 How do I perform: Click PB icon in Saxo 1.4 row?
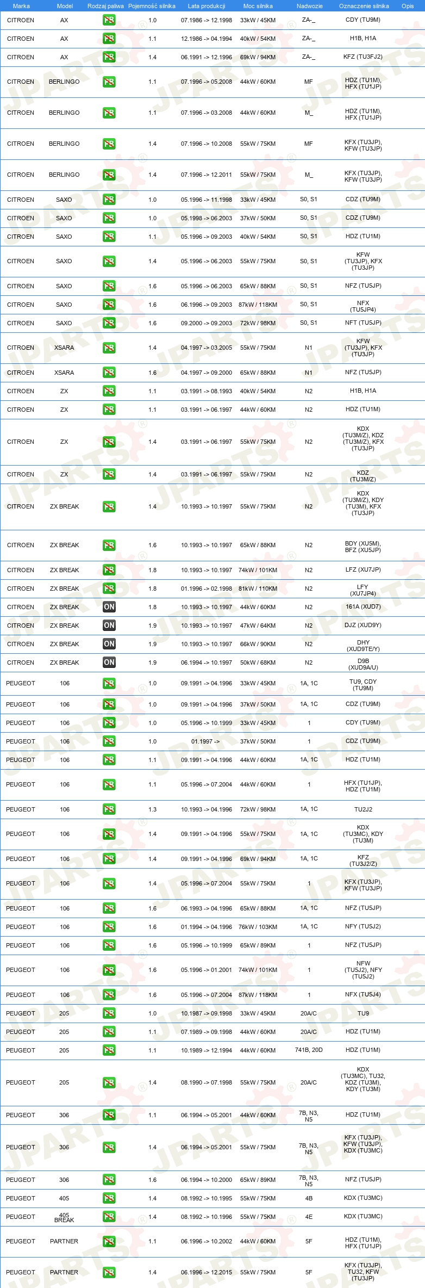[x=109, y=262]
